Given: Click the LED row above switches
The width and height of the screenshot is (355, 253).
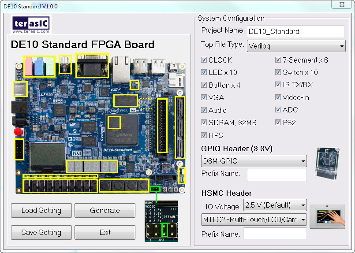Looking at the screenshot, I should tap(60, 176).
